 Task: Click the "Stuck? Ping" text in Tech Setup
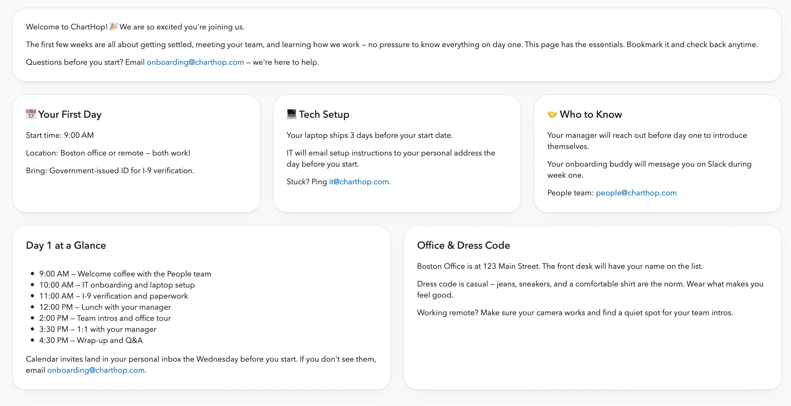(307, 182)
